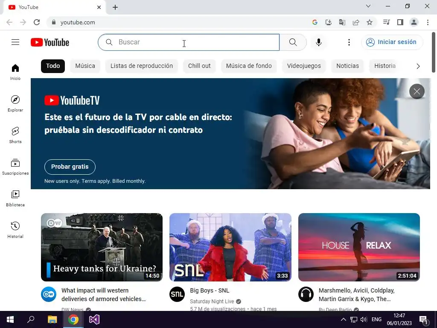The image size is (437, 328).
Task: Open Visual Studio from taskbar
Action: pyautogui.click(x=94, y=319)
